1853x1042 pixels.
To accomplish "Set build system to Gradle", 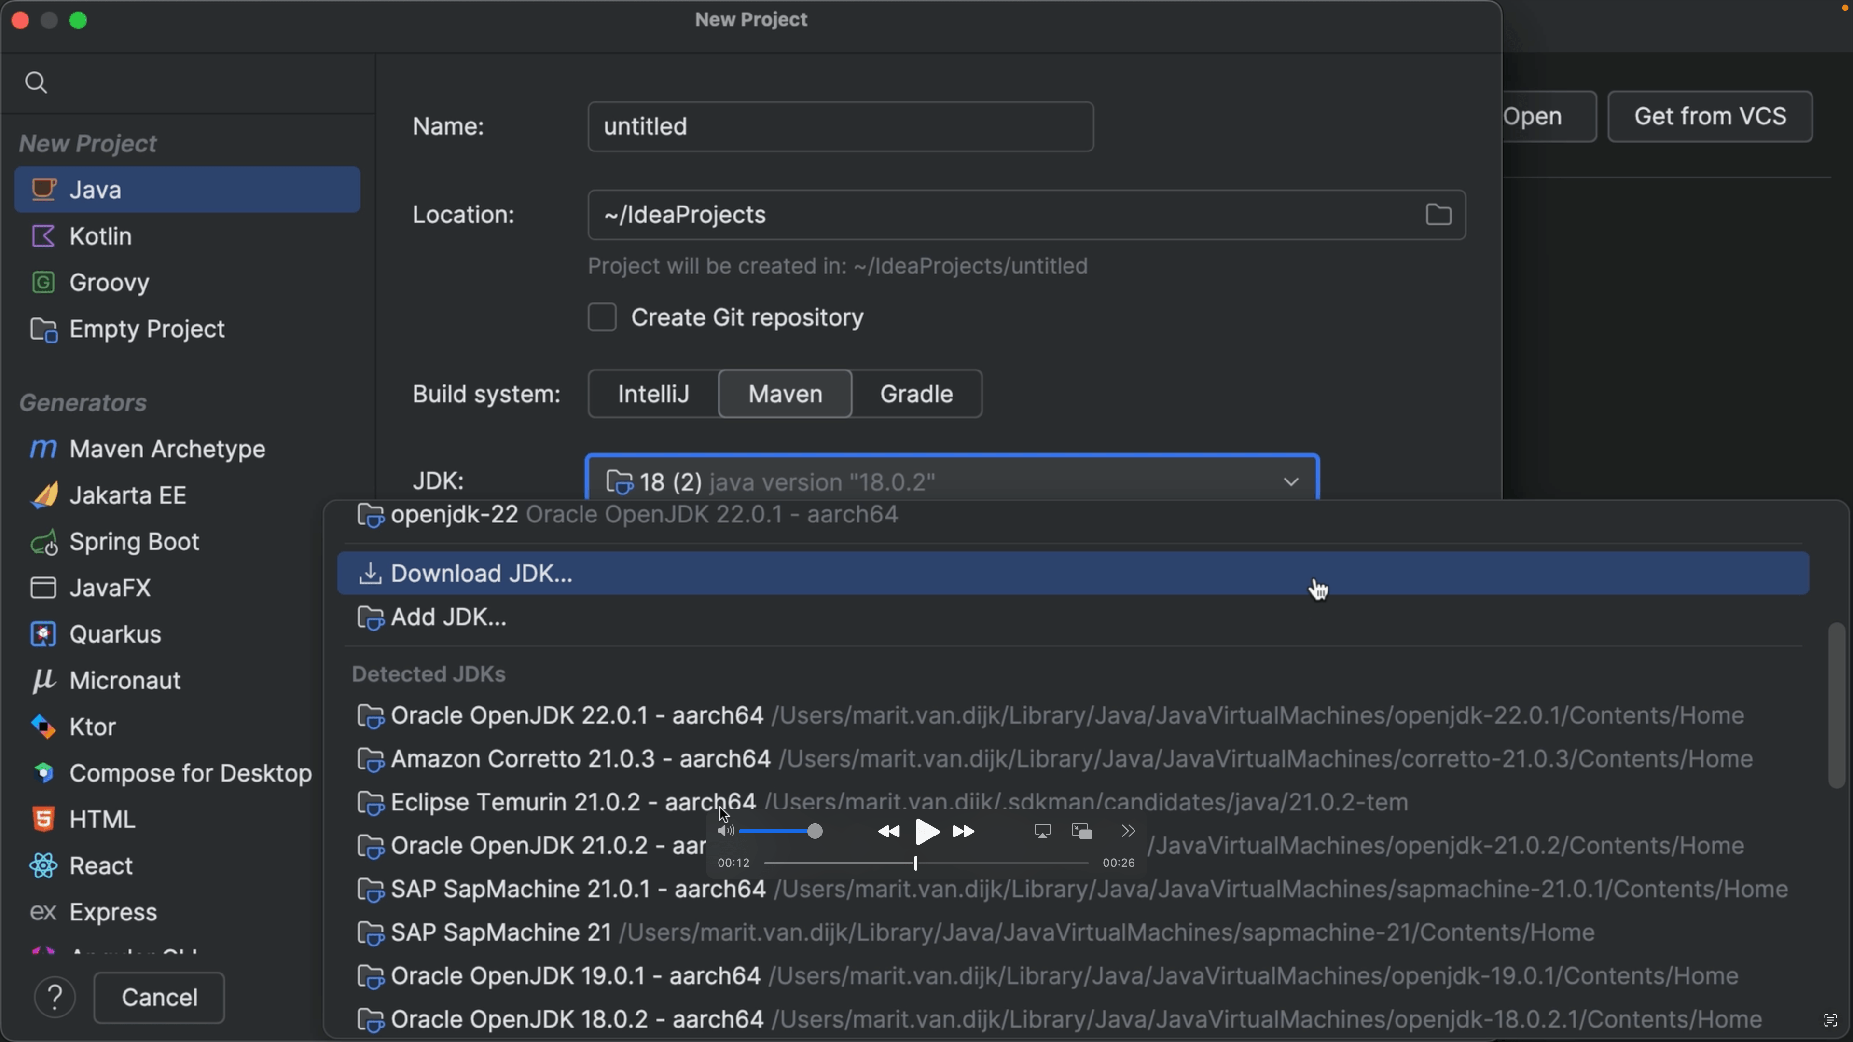I will click(916, 394).
